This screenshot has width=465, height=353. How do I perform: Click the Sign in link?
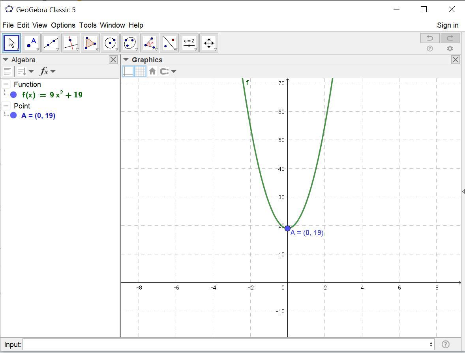click(447, 25)
